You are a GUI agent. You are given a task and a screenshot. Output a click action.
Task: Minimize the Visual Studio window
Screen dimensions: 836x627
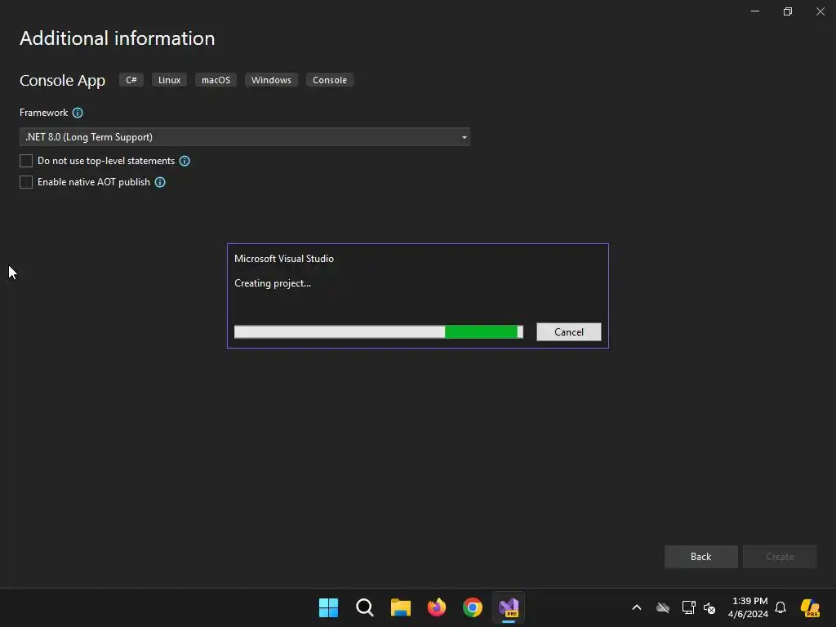tap(755, 11)
